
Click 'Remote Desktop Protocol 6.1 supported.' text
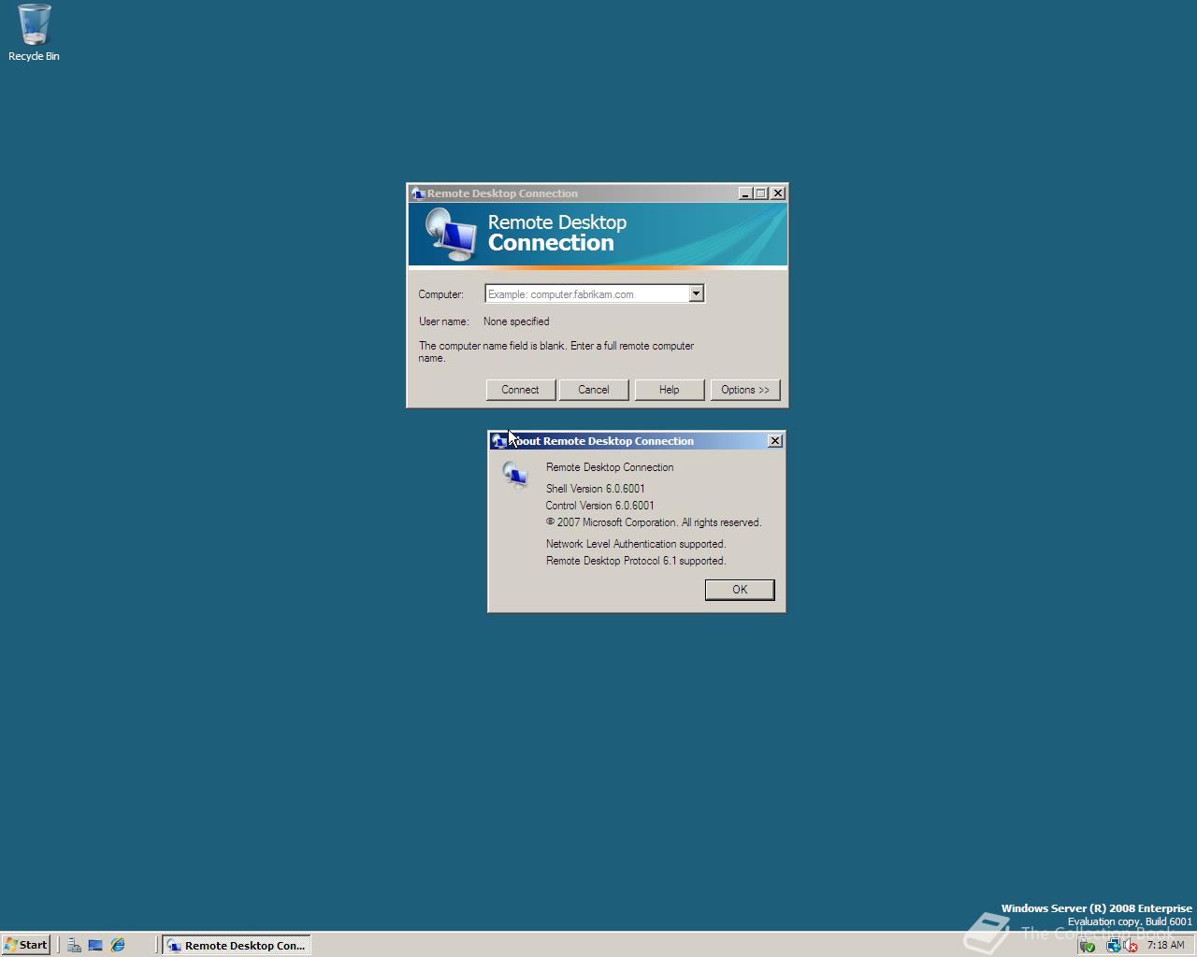tap(636, 561)
